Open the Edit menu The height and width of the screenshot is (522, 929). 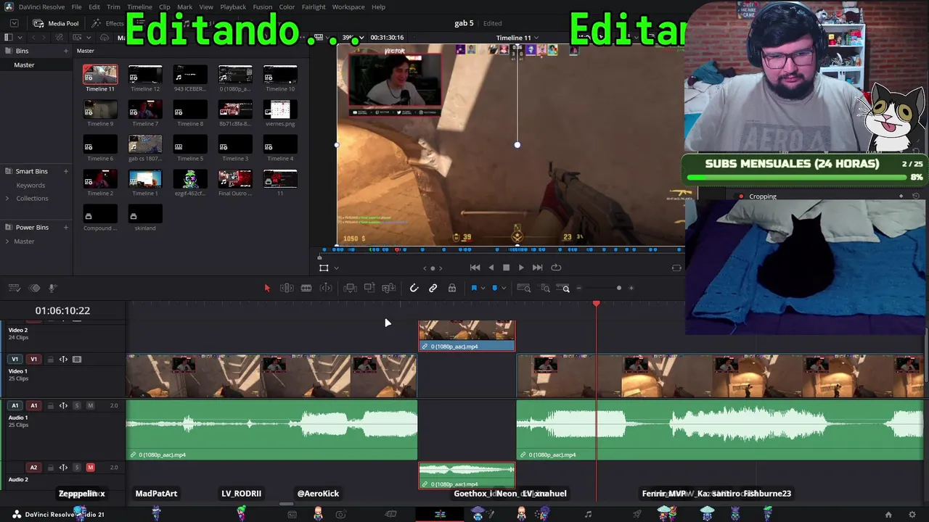click(x=94, y=7)
